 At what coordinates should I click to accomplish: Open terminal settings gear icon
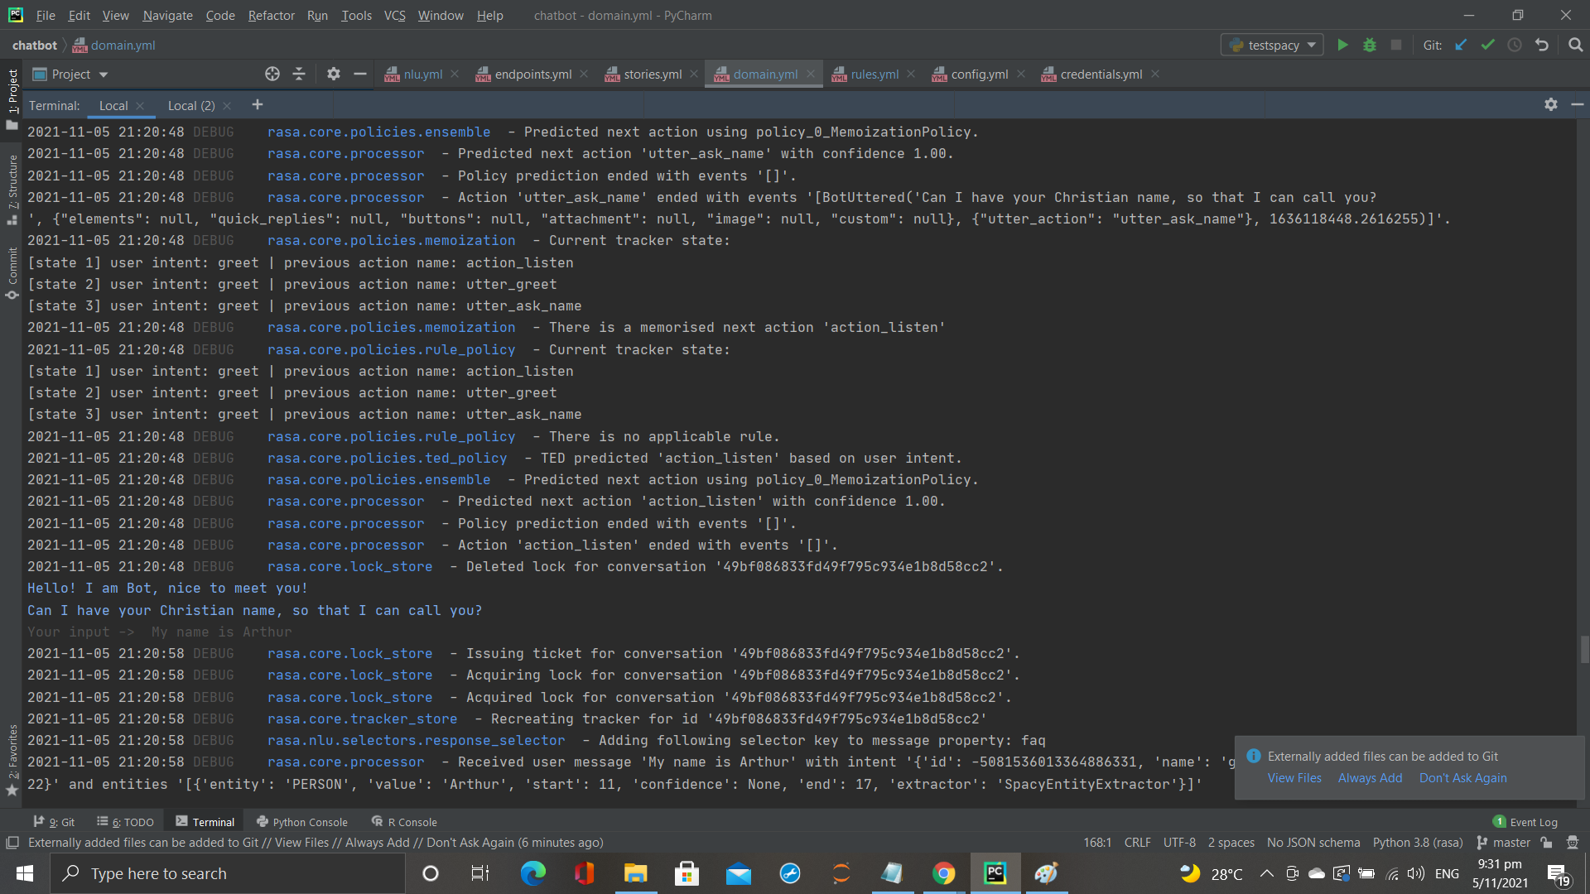[x=1550, y=104]
